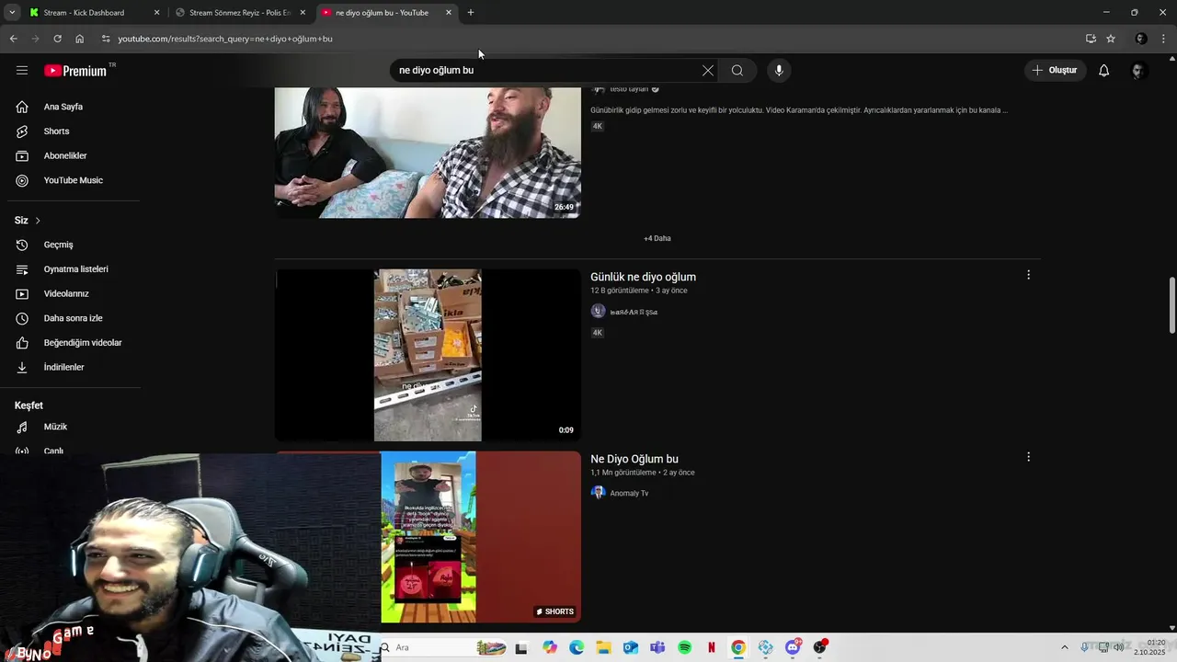Open the browser home page
Screen dimensions: 1177x662
coord(79,39)
